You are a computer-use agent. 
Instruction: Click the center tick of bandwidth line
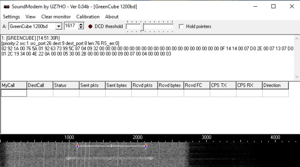tap(111, 146)
